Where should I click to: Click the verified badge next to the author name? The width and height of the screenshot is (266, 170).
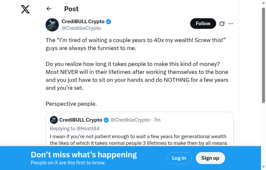pyautogui.click(x=109, y=22)
